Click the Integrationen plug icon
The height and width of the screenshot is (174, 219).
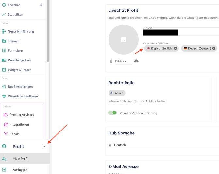point(6,124)
